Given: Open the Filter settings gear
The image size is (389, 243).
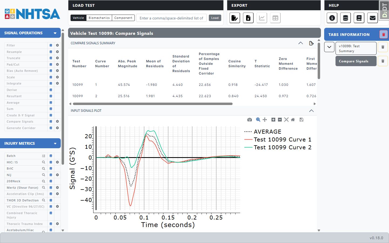Looking at the screenshot, I should click(57, 45).
